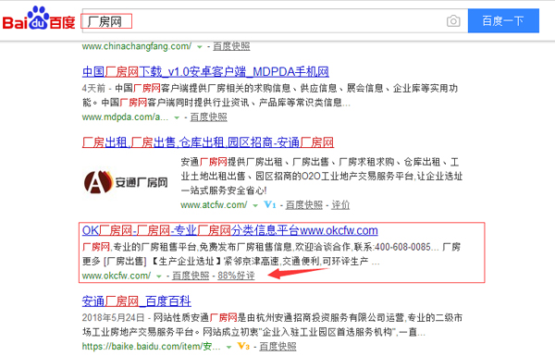
Task: Click the V1 verification badge beside atcfw.com
Action: click(x=270, y=204)
